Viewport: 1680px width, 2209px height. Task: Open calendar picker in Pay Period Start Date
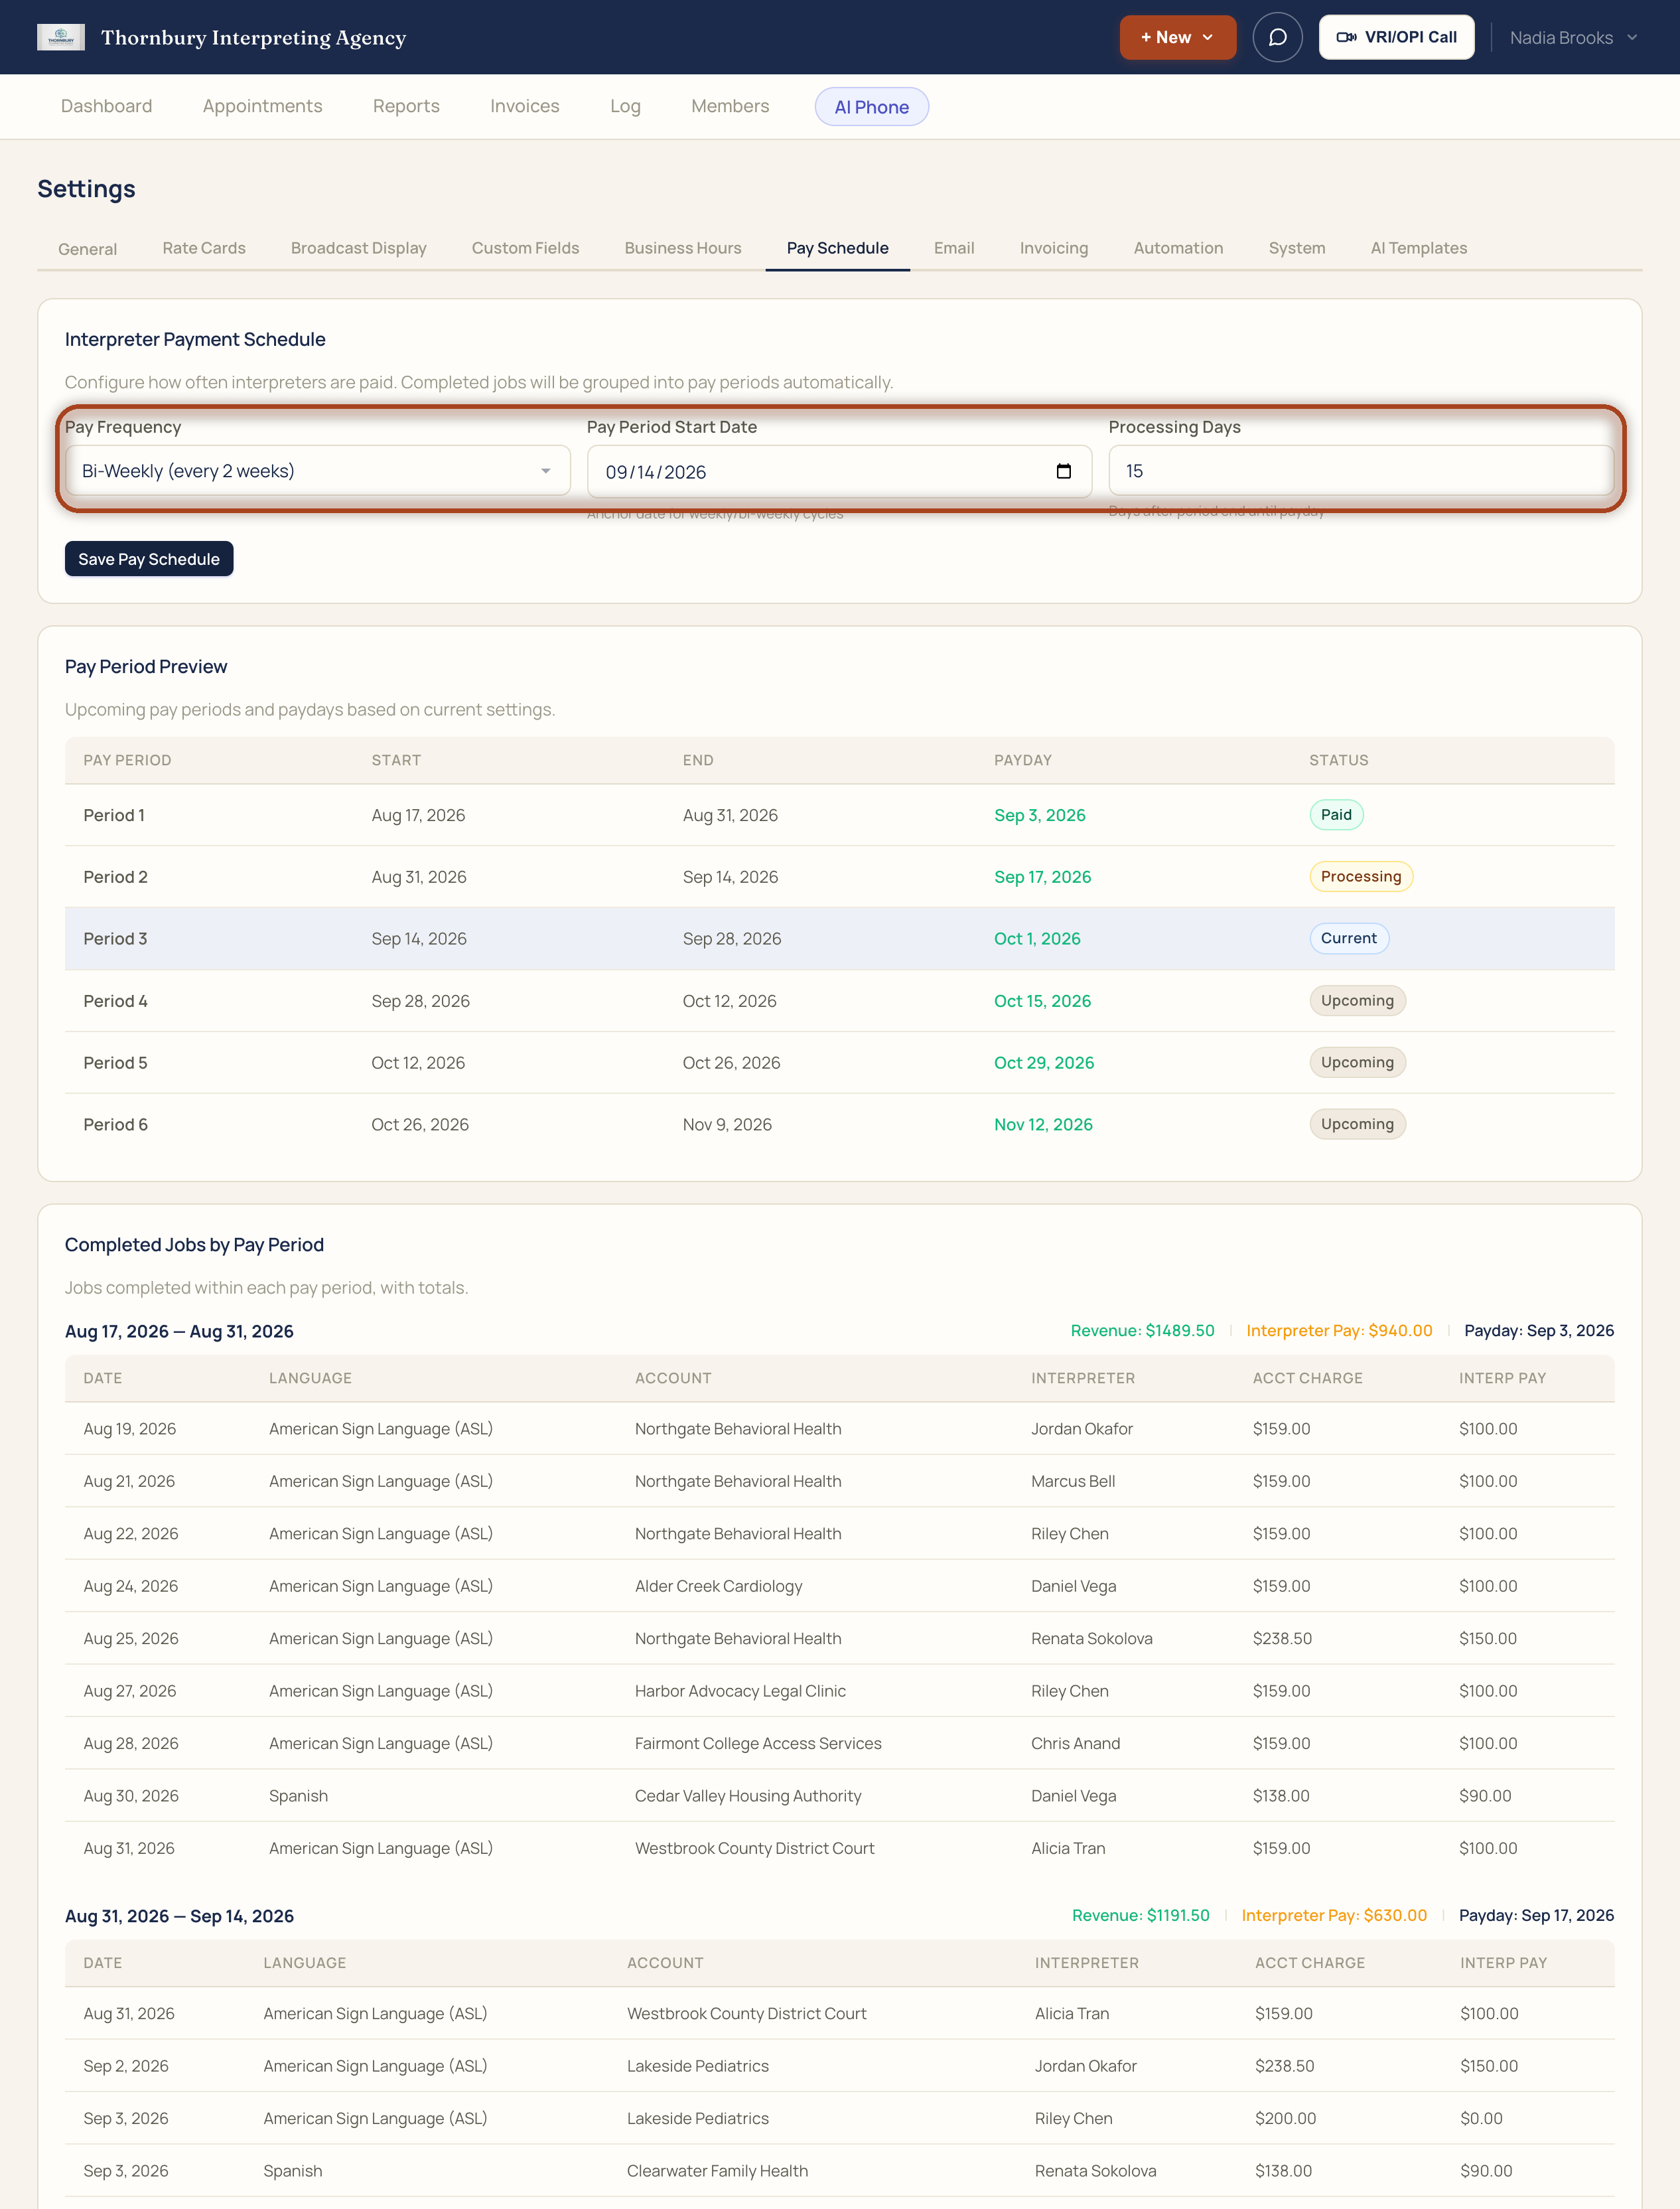coord(1063,471)
